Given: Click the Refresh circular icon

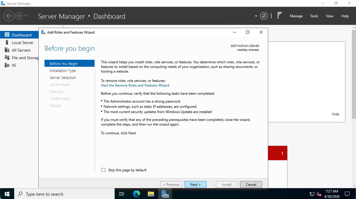Looking at the screenshot, I should tap(264, 16).
